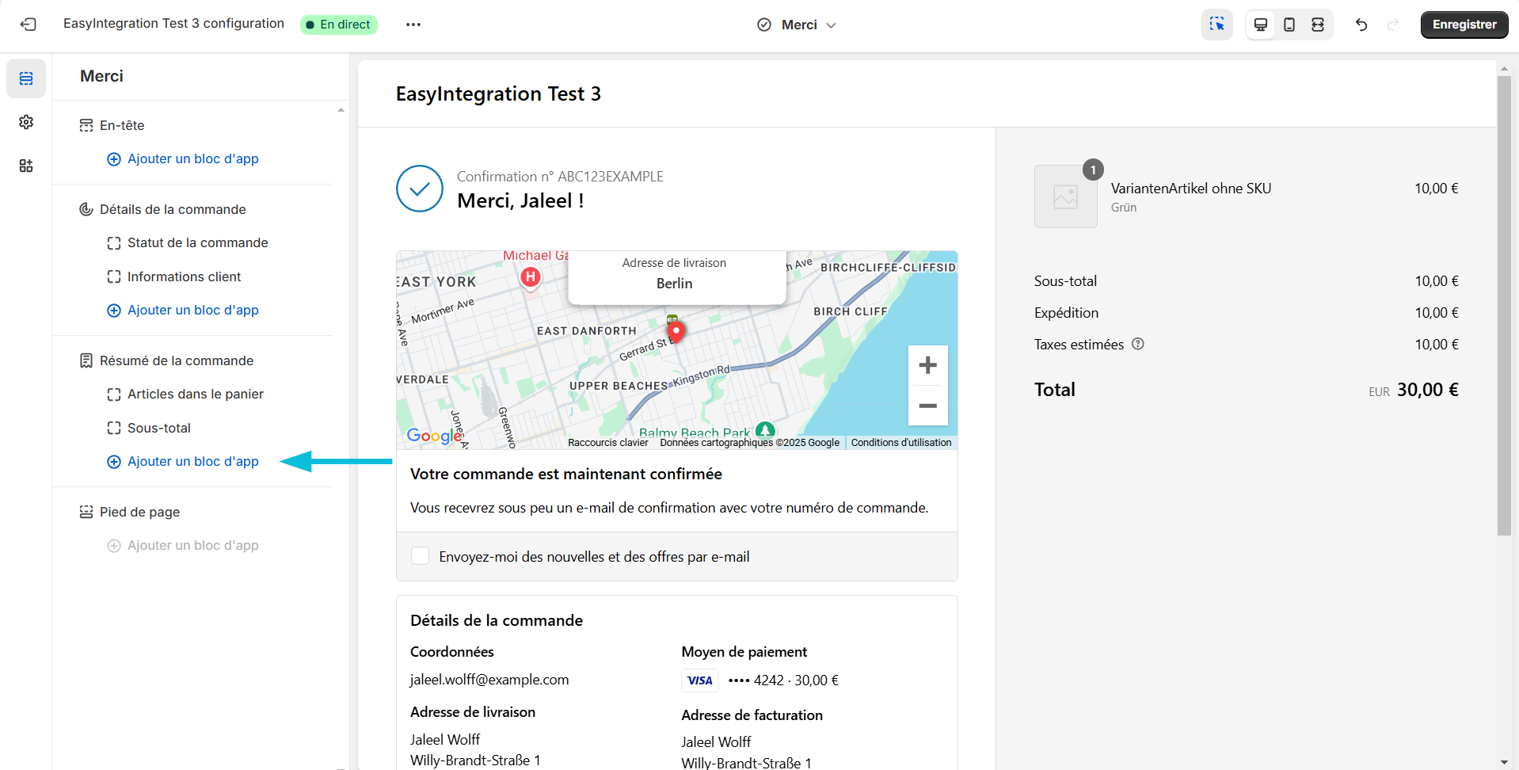Click the preview vertical scrollbar
This screenshot has width=1519, height=770.
coord(1504,306)
